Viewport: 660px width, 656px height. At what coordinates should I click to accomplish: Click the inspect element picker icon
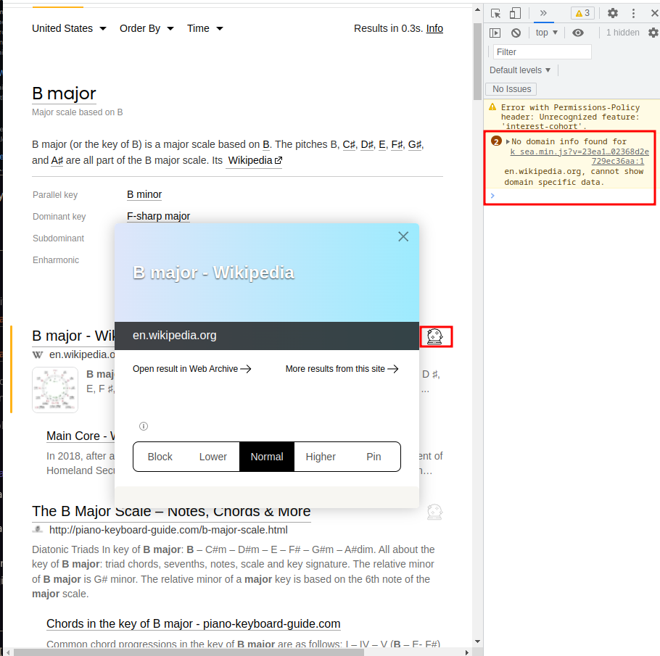(496, 13)
